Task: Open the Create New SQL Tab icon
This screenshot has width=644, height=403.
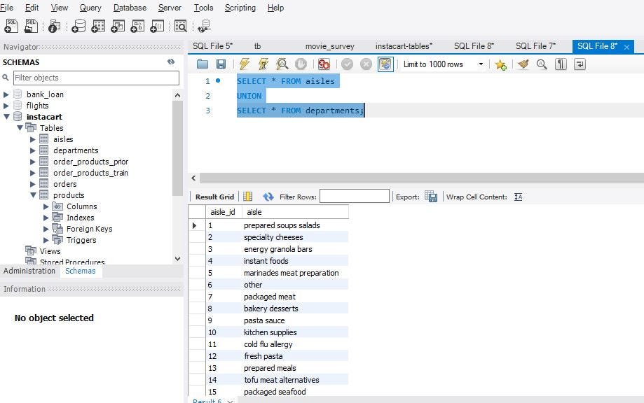Action: click(11, 25)
